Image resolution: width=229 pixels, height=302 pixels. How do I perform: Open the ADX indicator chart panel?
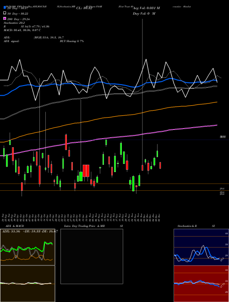point(27,247)
